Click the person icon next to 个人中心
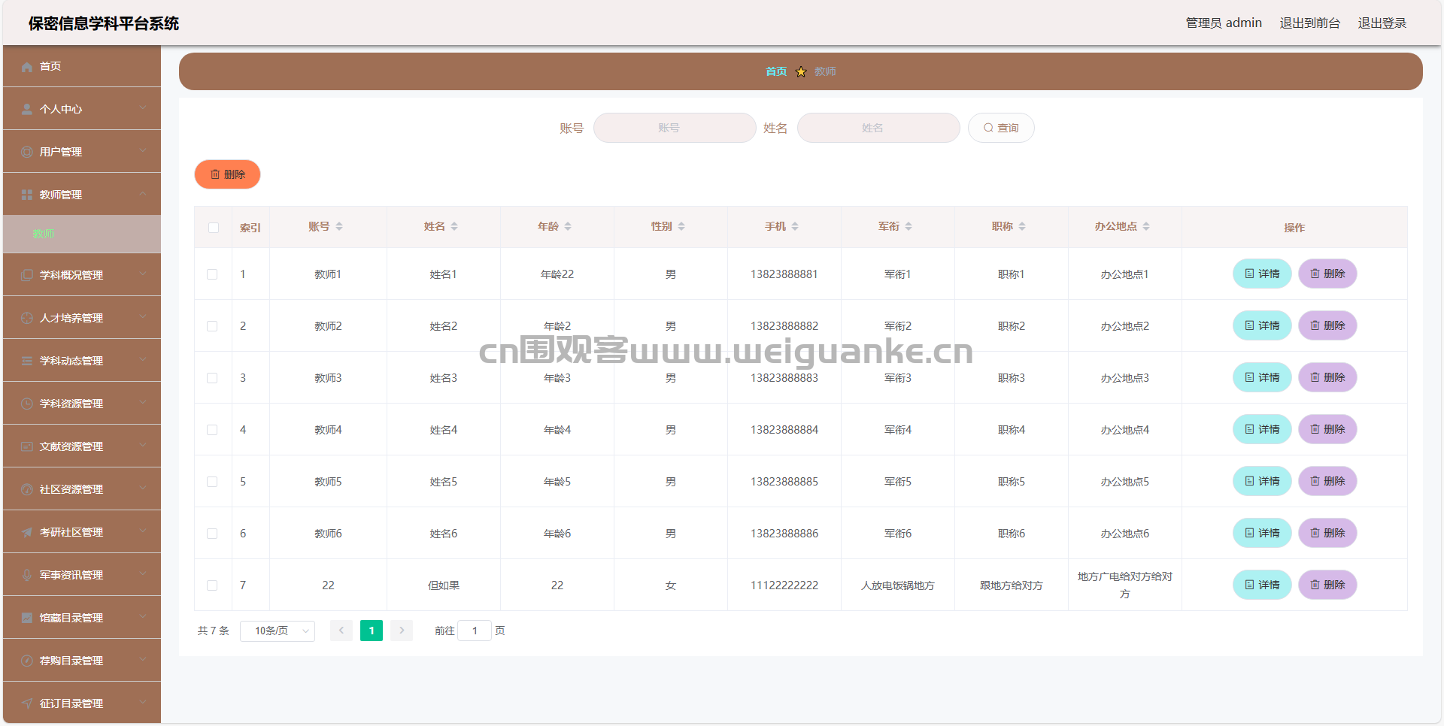The height and width of the screenshot is (726, 1444). tap(27, 110)
